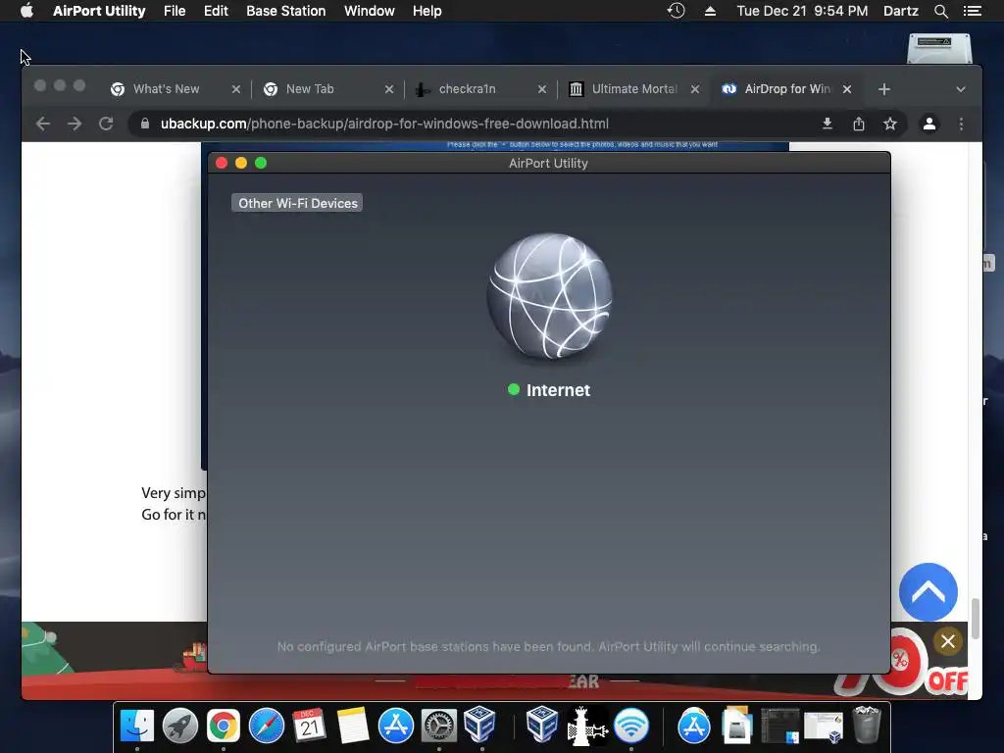Click Other Wi-Fi Devices button

297,203
